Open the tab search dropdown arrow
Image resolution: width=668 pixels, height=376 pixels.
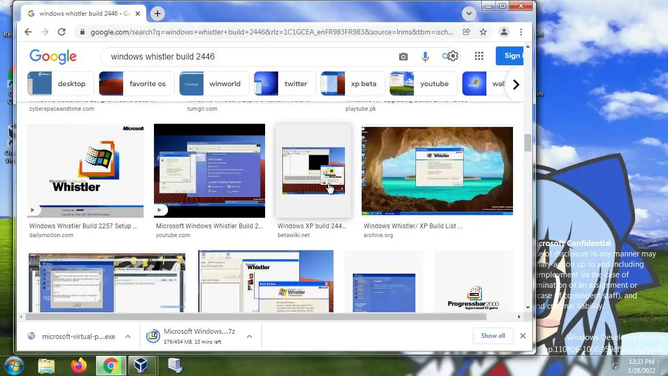coord(469,14)
